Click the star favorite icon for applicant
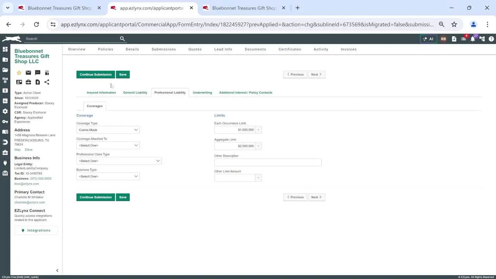Image resolution: width=496 pixels, height=279 pixels. 19,72
